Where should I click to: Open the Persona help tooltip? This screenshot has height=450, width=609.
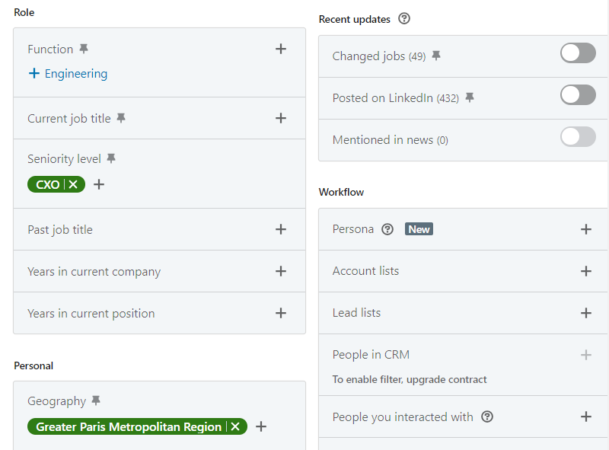388,228
